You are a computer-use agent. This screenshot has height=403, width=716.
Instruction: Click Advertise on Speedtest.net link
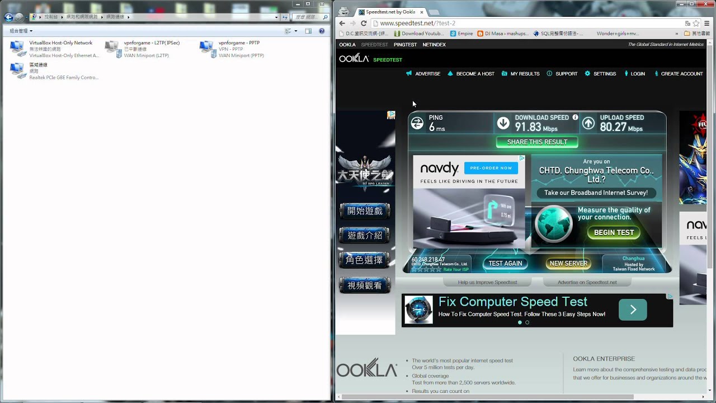pos(587,282)
